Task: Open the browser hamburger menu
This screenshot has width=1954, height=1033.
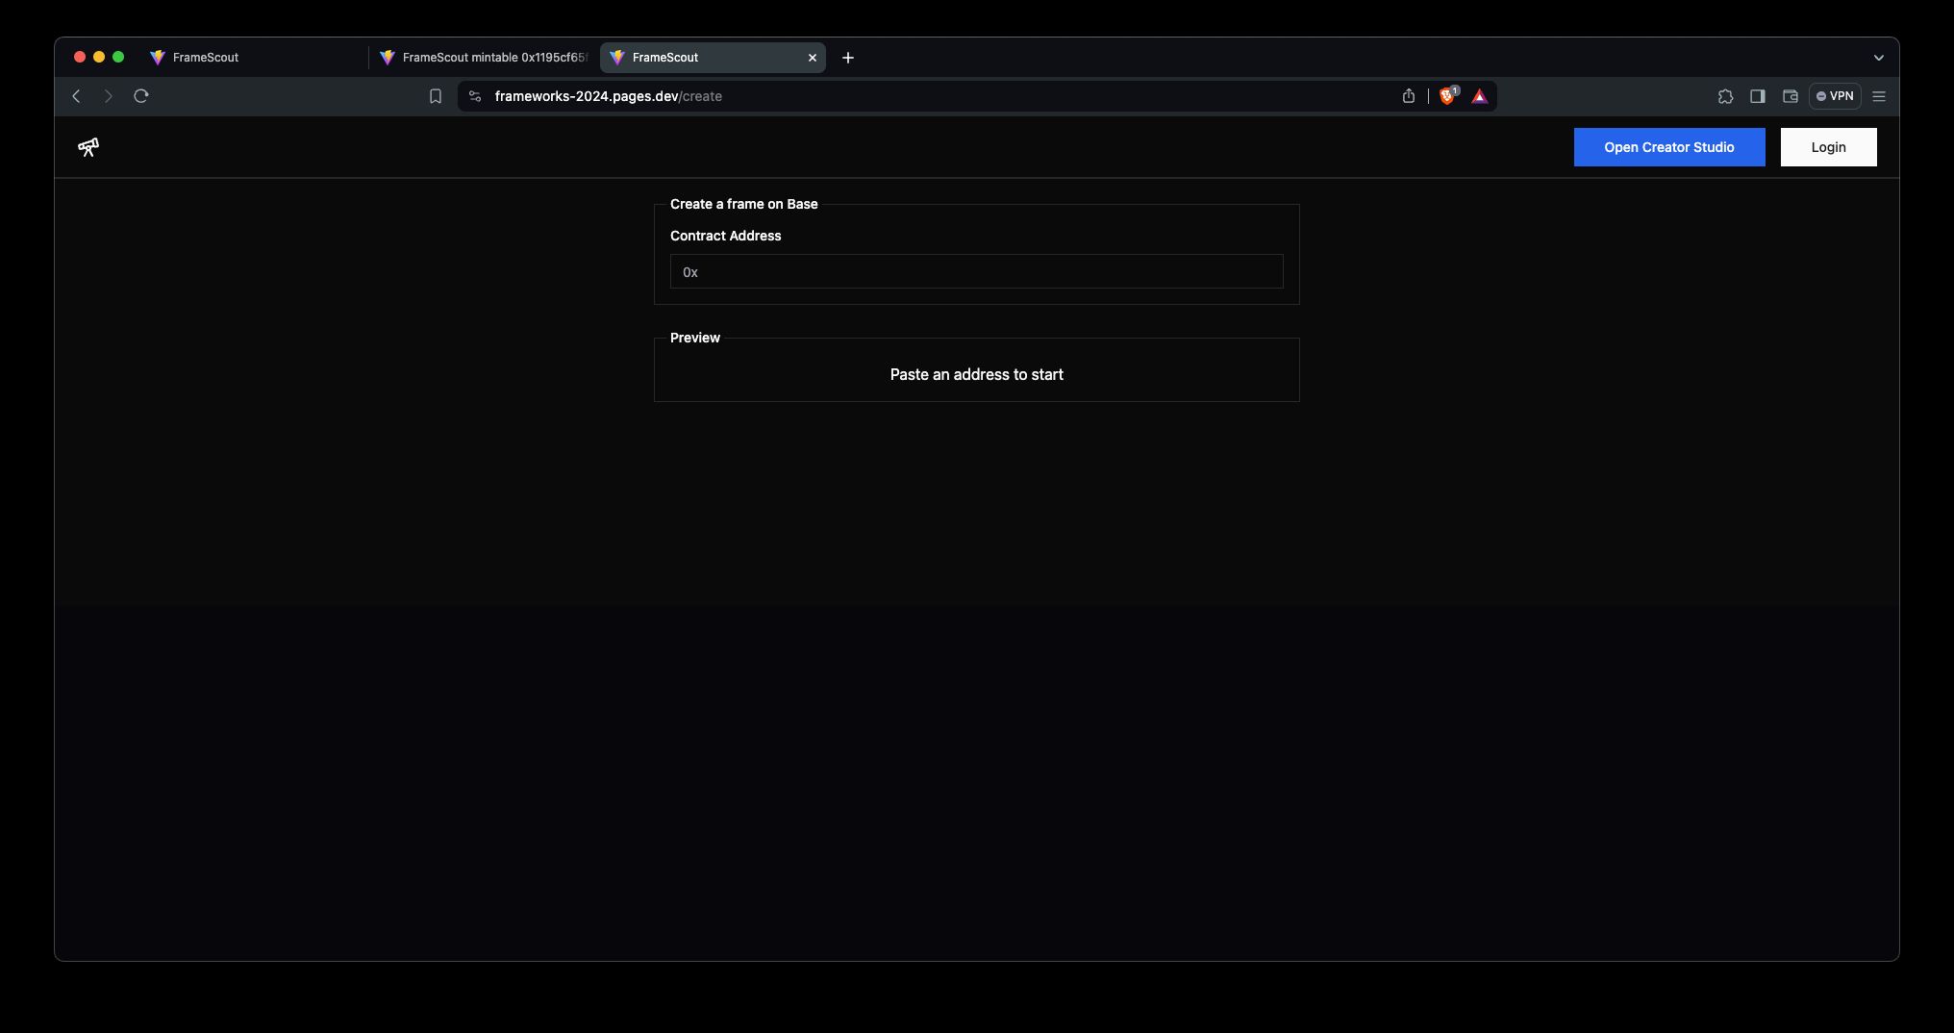Action: (1879, 96)
